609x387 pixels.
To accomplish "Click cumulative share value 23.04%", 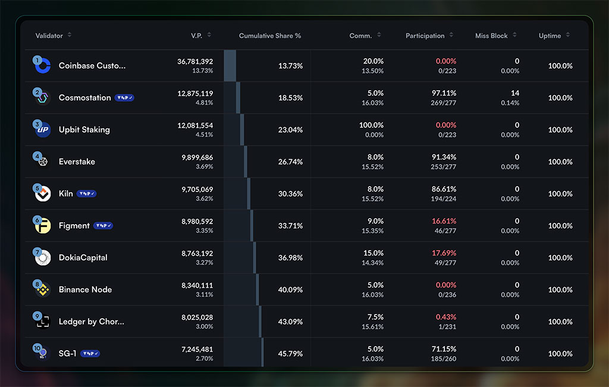I will click(x=290, y=130).
